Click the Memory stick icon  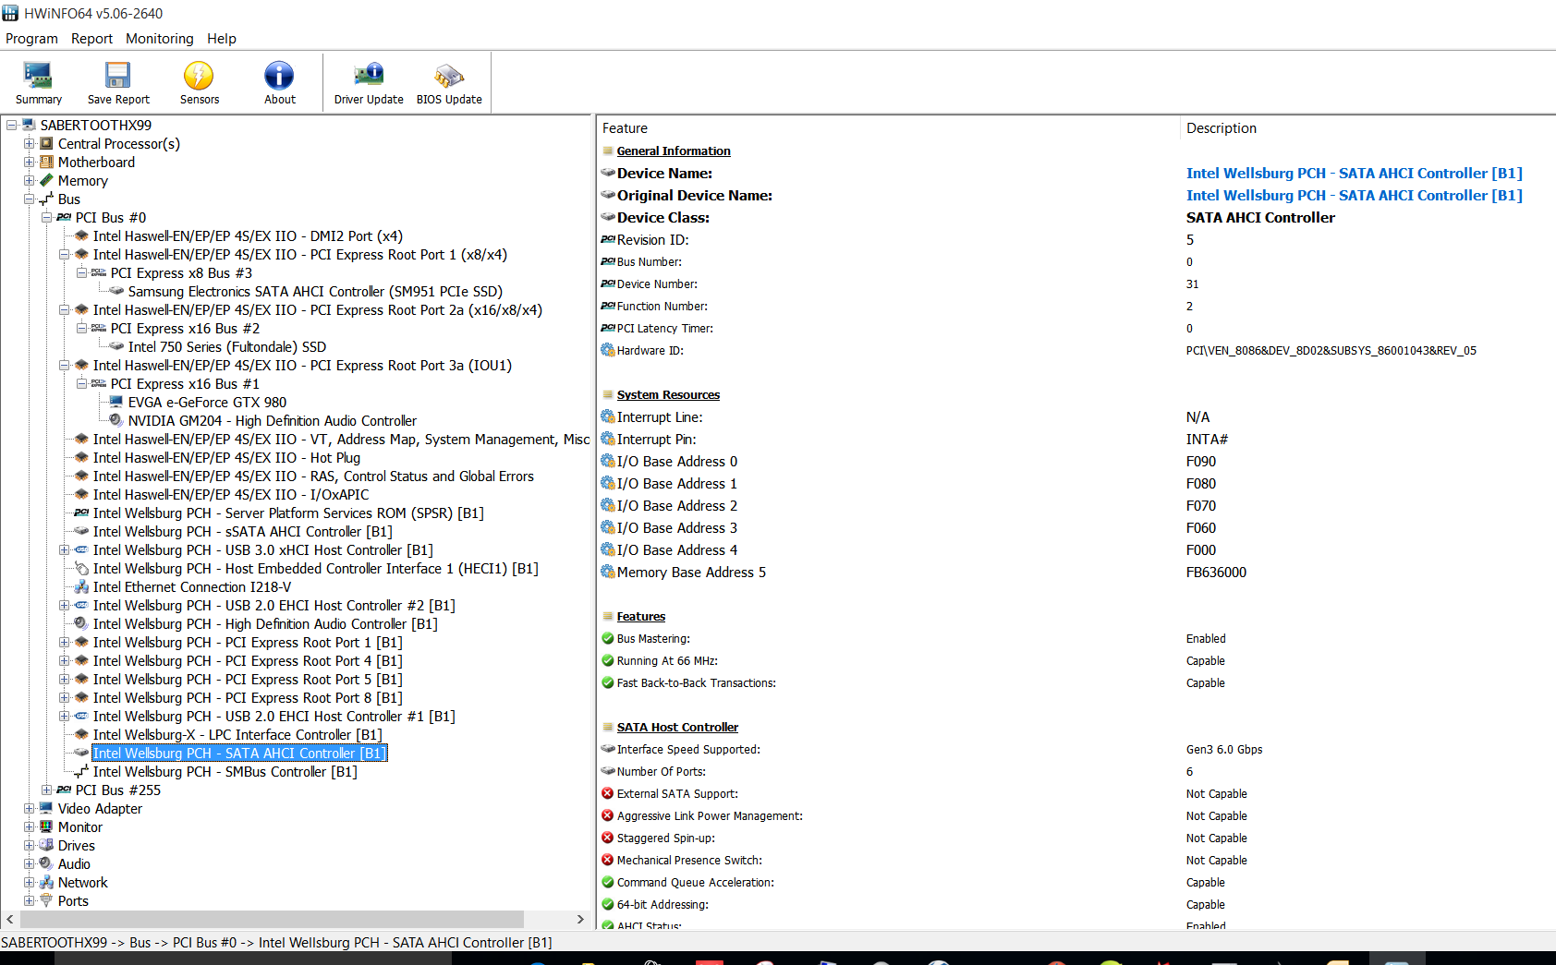[46, 181]
